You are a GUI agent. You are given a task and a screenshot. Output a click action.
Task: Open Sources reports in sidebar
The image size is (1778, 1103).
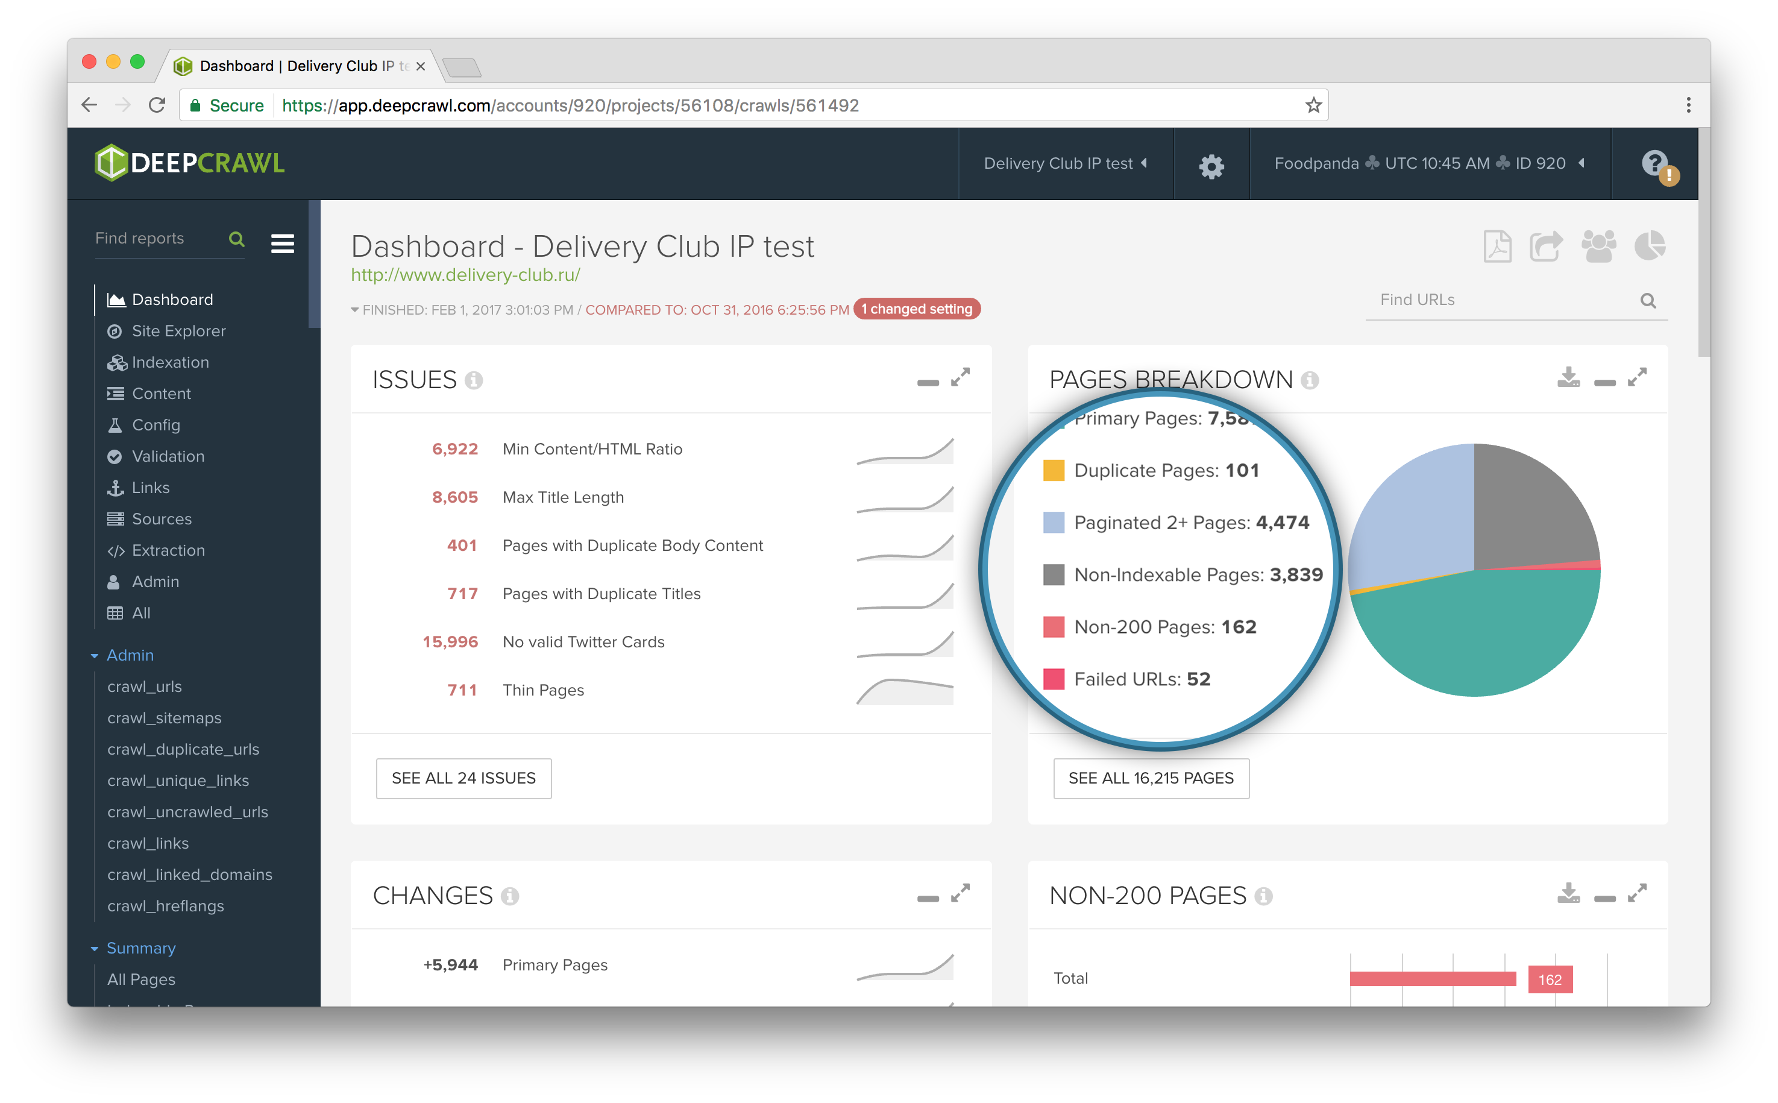[149, 520]
